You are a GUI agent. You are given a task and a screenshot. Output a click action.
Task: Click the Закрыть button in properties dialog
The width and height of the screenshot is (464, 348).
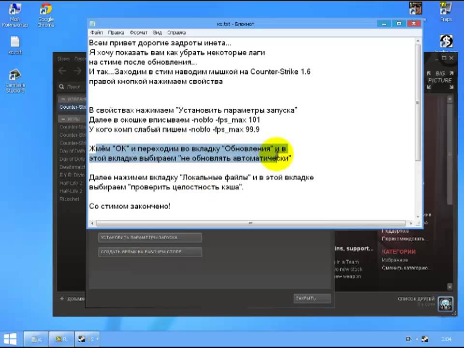click(x=312, y=298)
